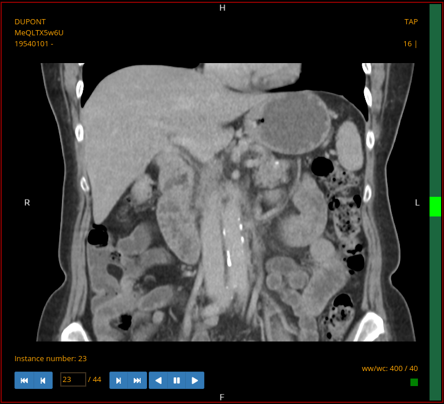Image resolution: width=444 pixels, height=404 pixels.
Task: Click the birth date 19540101 text
Action: [x=34, y=44]
